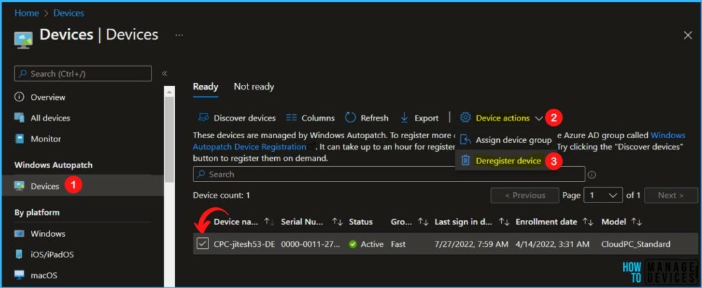Focus the sidebar Search (Ctrl+/) field
This screenshot has width=702, height=288.
[83, 74]
